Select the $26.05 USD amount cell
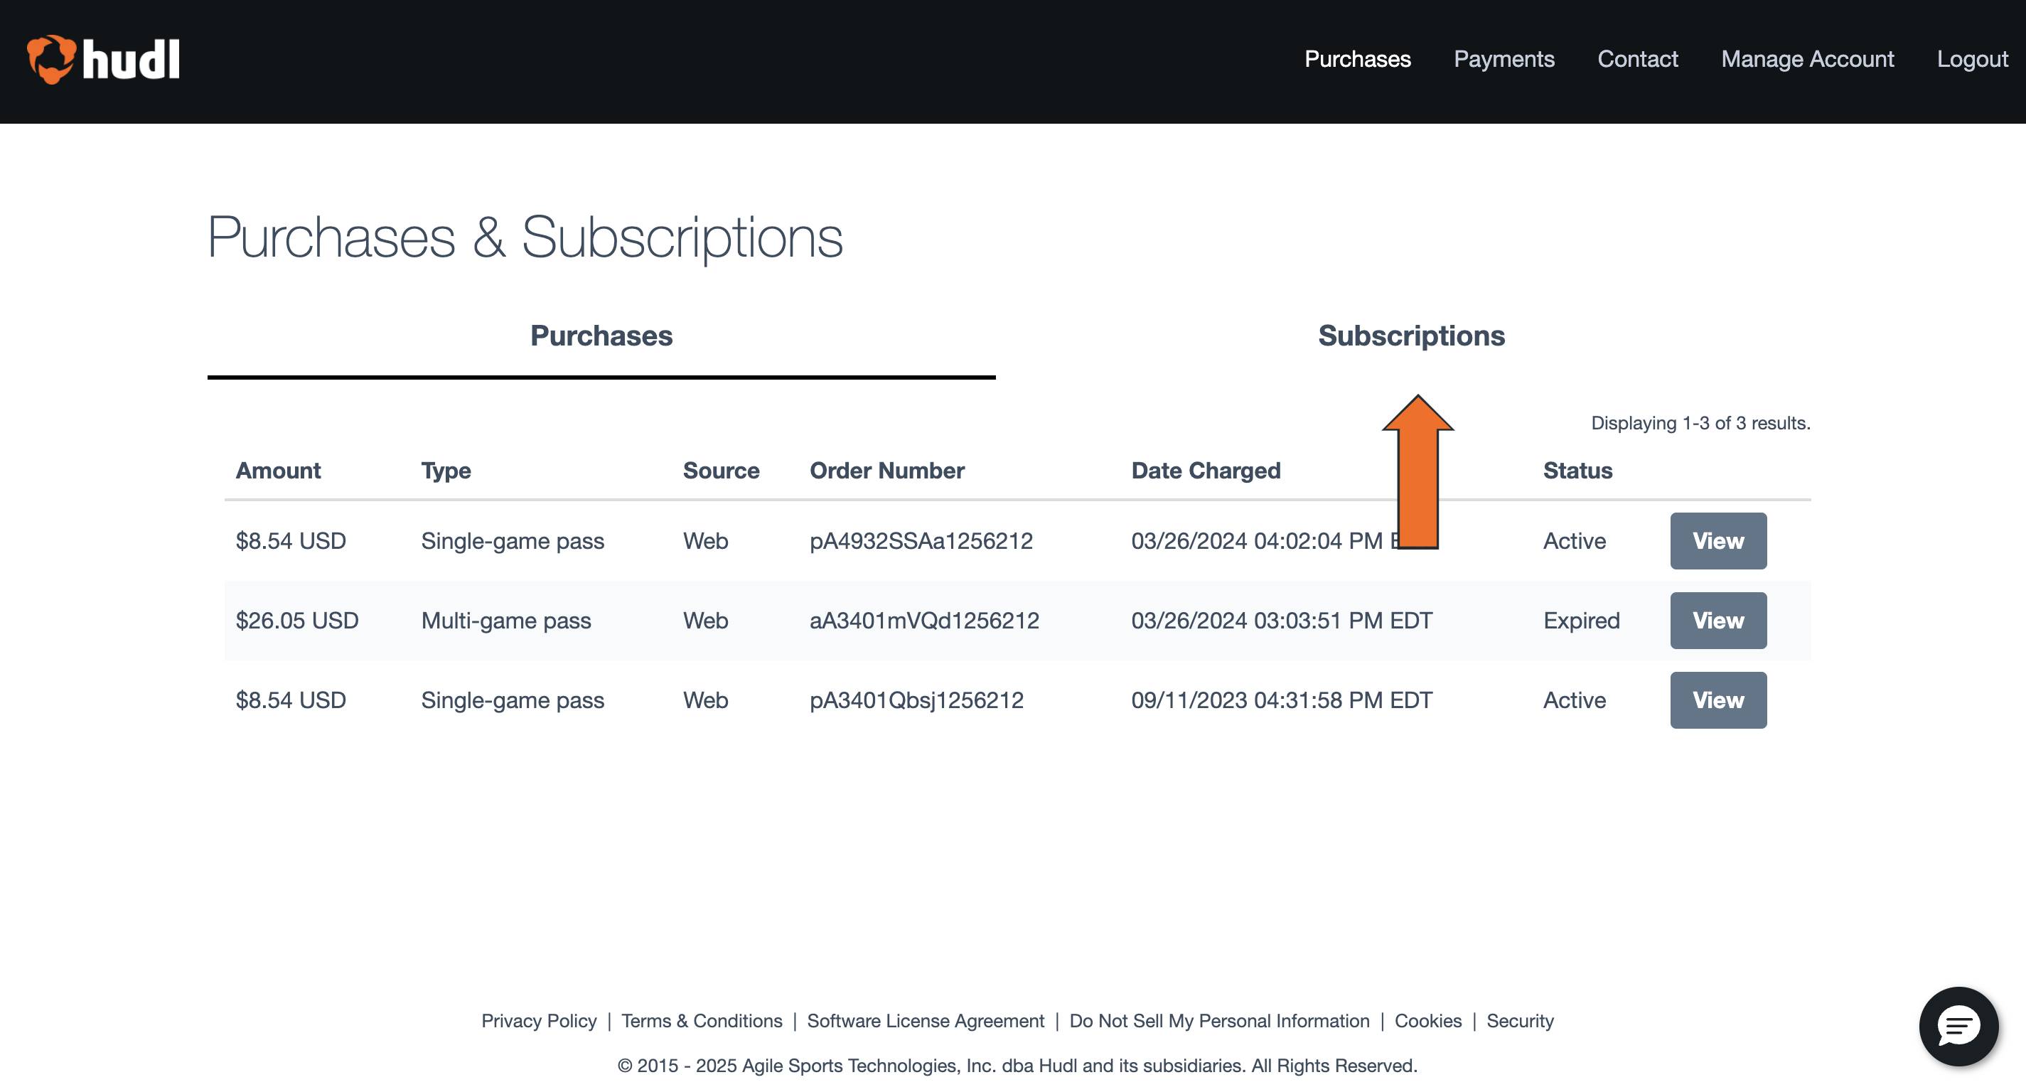 297,621
